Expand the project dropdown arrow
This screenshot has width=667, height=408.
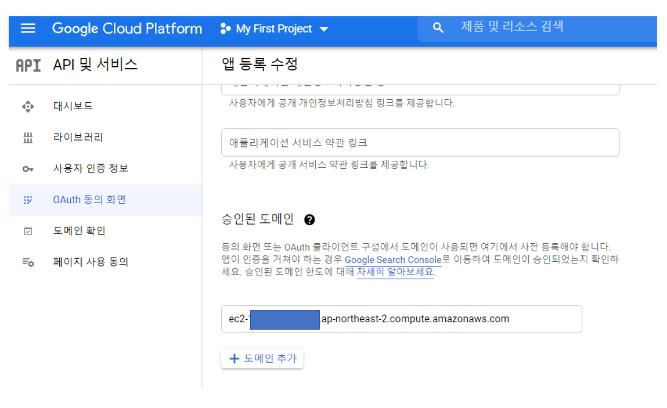click(324, 30)
